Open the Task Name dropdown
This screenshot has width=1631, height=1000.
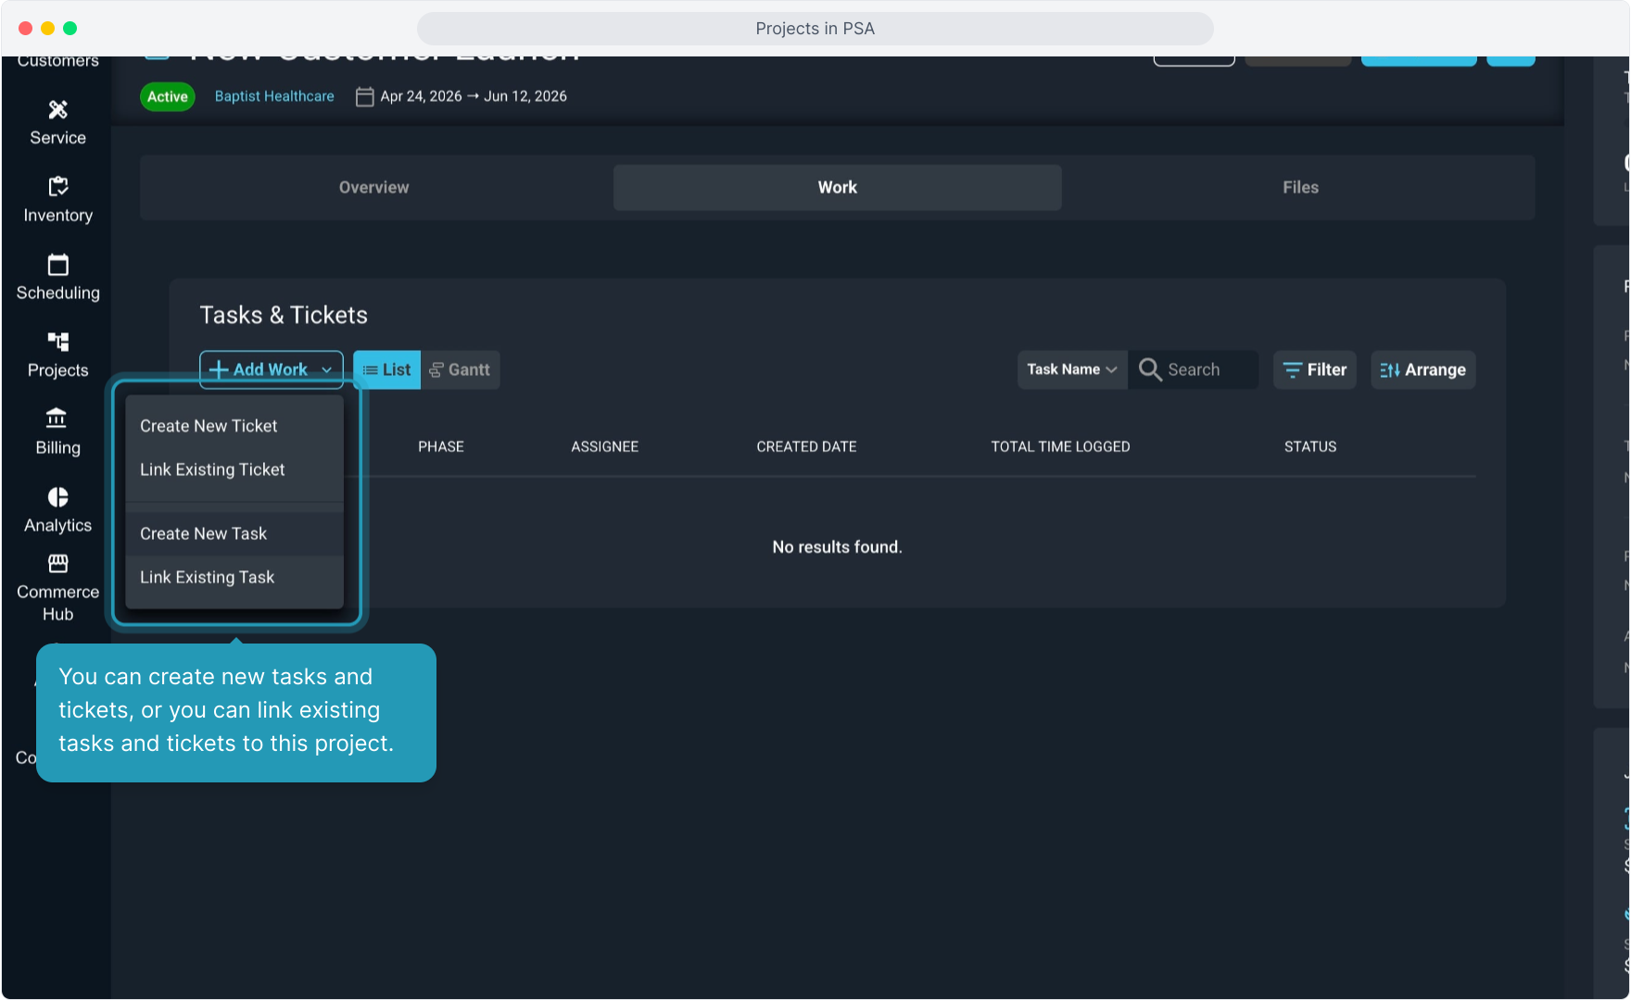click(1072, 369)
